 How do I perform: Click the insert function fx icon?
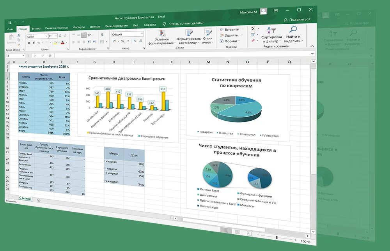tap(50, 56)
